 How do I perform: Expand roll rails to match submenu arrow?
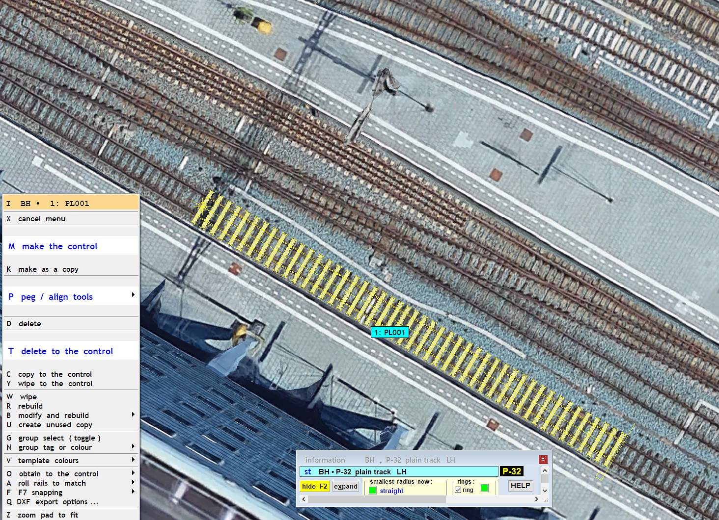click(x=133, y=482)
